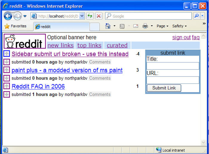Click the sign out link
Screen dimensions: 209x154
pyautogui.click(x=182, y=37)
